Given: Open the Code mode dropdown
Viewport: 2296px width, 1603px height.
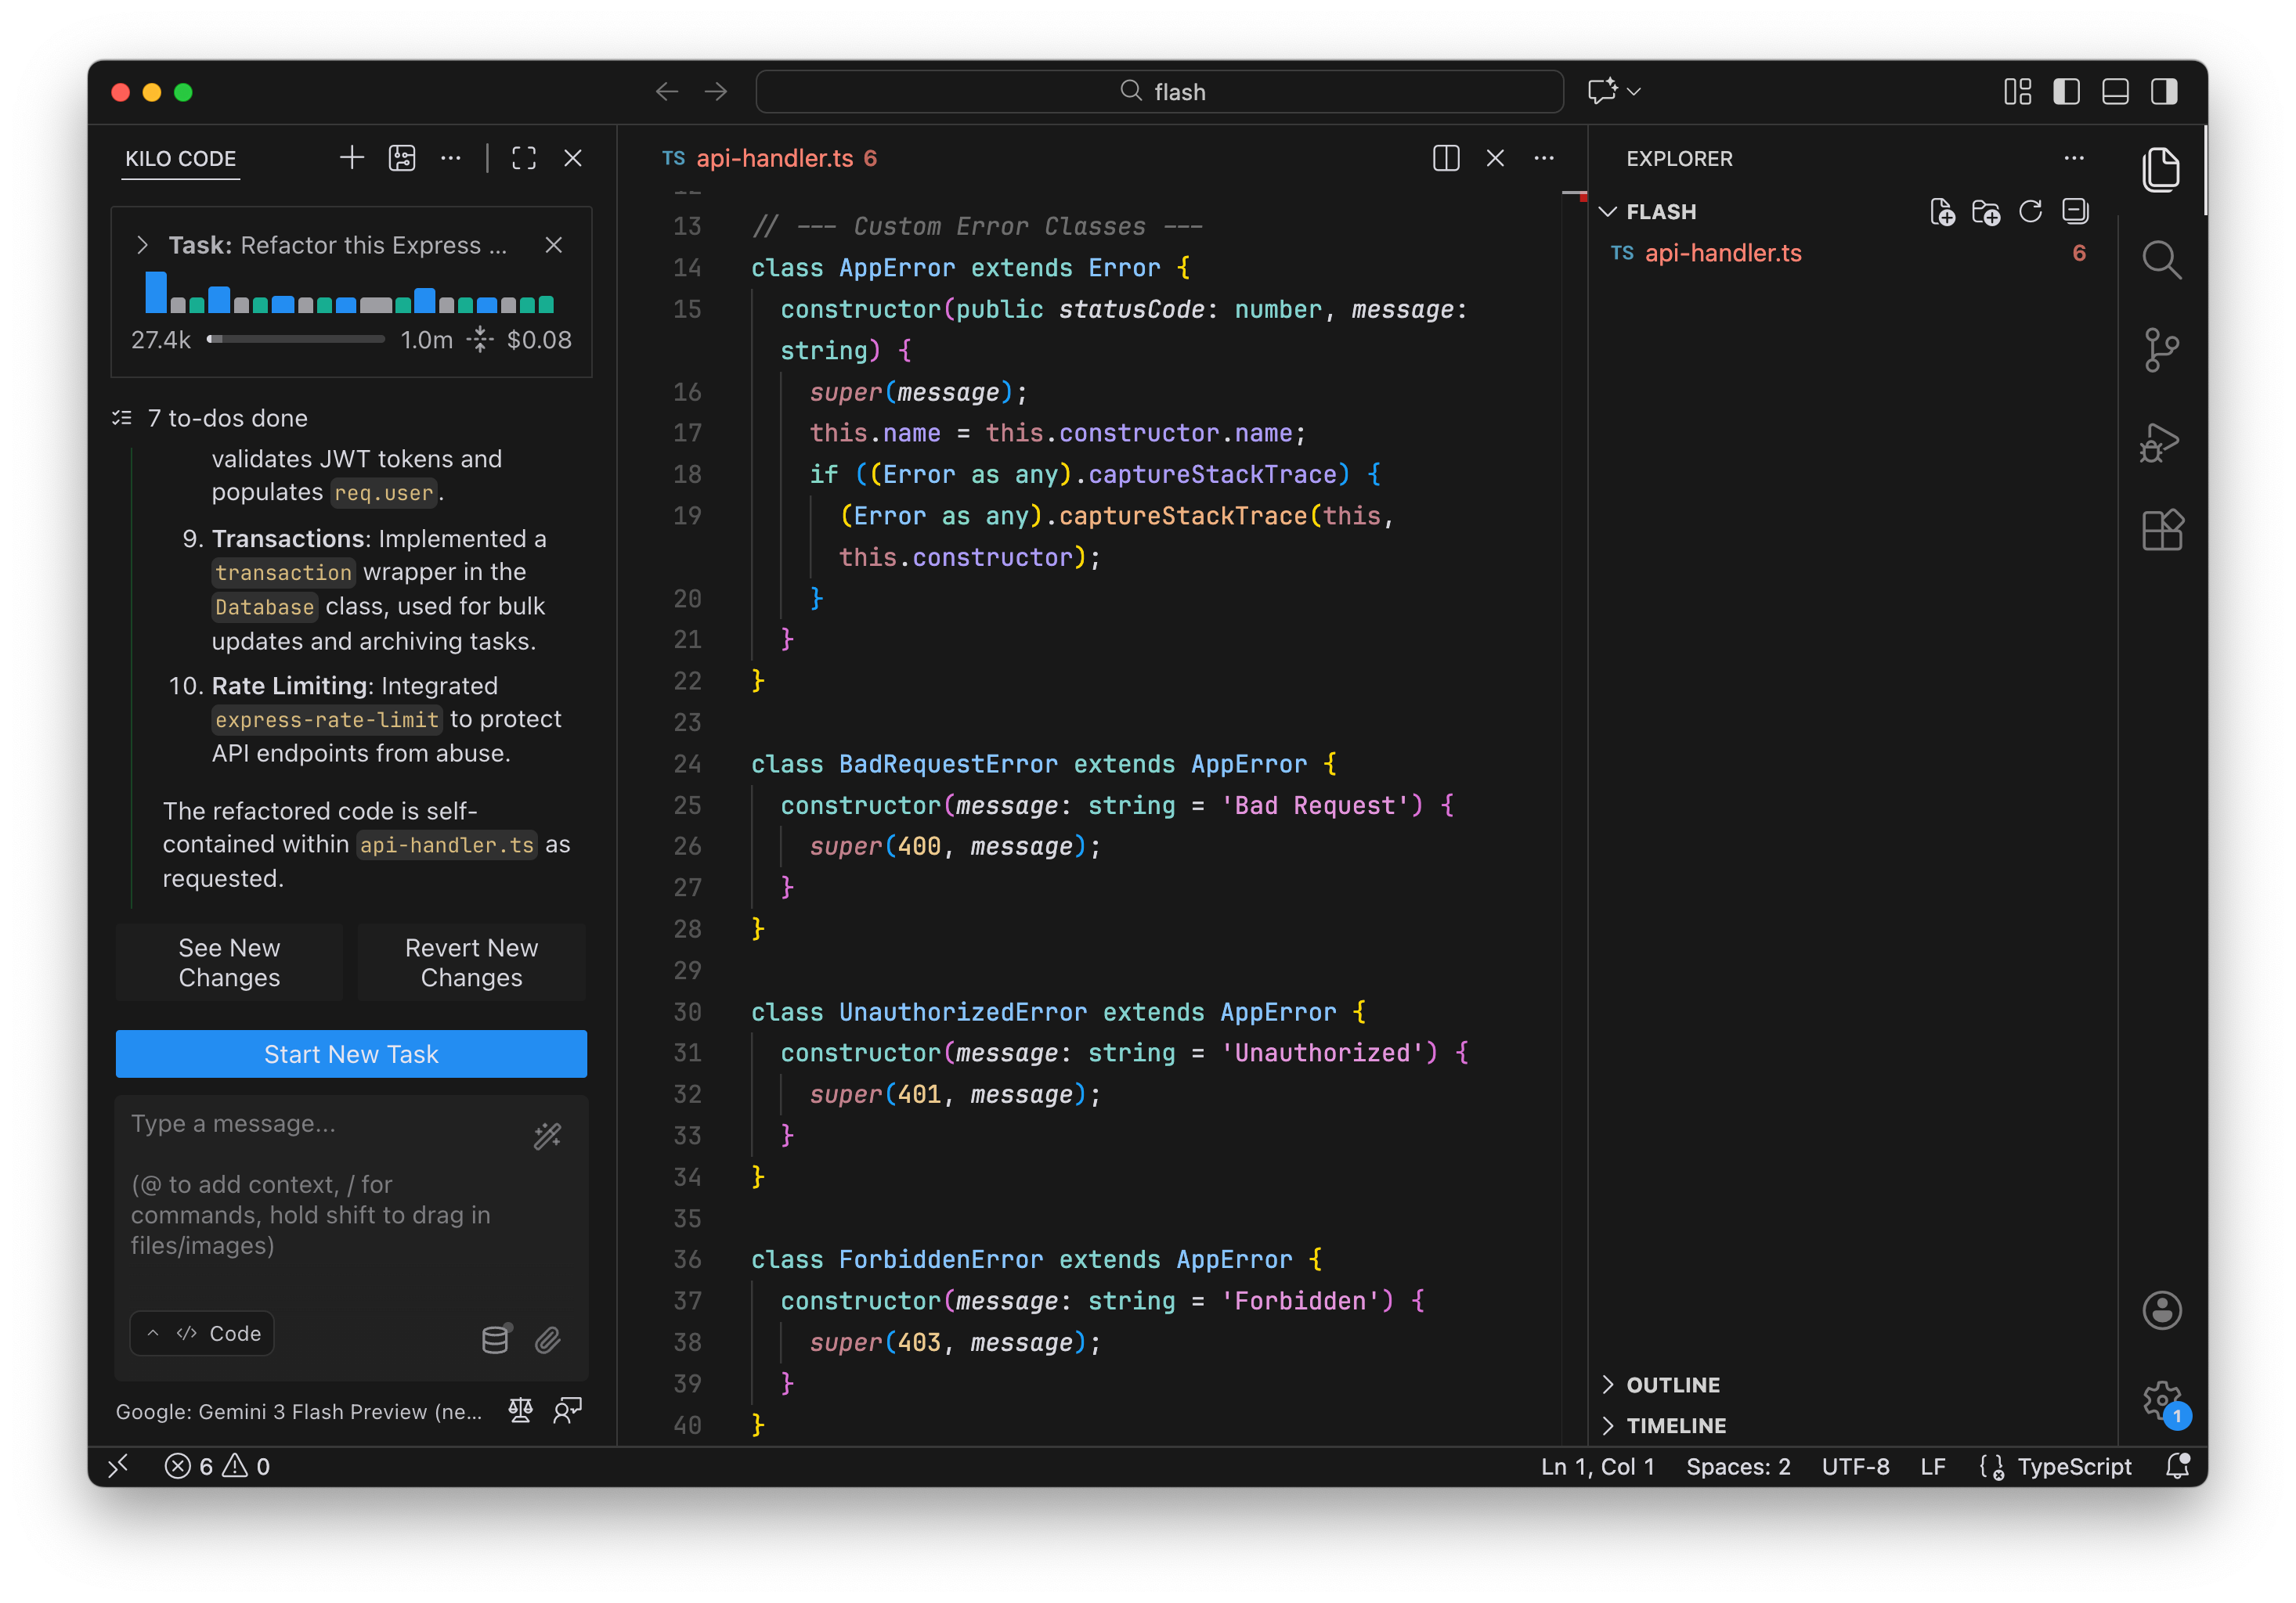Looking at the screenshot, I should [203, 1333].
